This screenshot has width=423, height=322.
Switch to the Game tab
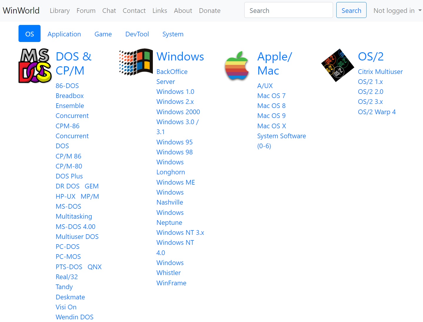[103, 34]
